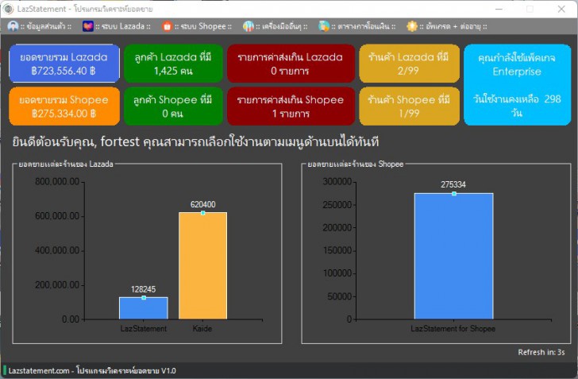Screen dimensions: 578x379
Task: Open the ระบบ Lazada menu
Action: click(x=117, y=26)
